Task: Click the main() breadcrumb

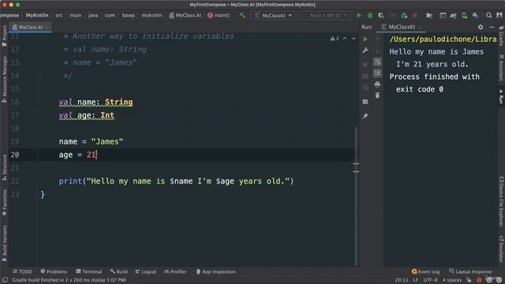Action: point(219,15)
